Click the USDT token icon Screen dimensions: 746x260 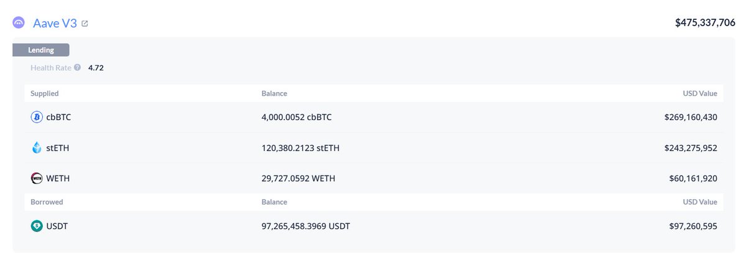pyautogui.click(x=36, y=226)
